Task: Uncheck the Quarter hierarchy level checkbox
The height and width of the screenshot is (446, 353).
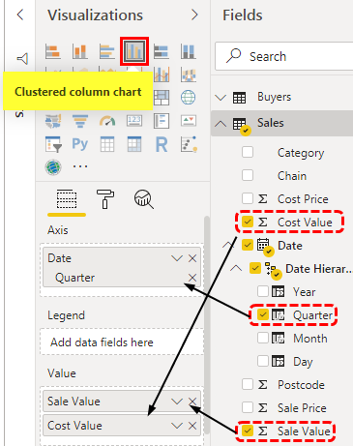Action: (263, 314)
